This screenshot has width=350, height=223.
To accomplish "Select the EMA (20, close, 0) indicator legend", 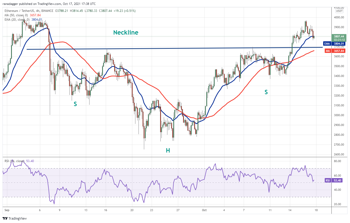I will pyautogui.click(x=23, y=19).
